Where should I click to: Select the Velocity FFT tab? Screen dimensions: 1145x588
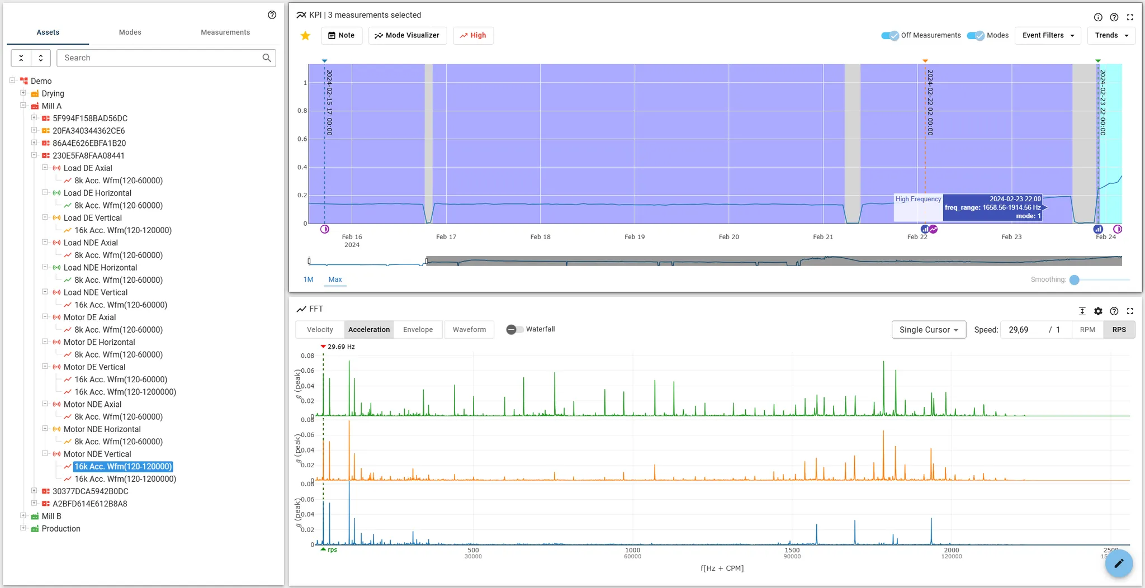[320, 330]
